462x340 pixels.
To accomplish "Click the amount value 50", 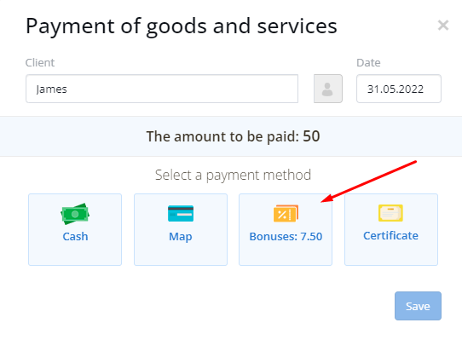I will (x=311, y=136).
